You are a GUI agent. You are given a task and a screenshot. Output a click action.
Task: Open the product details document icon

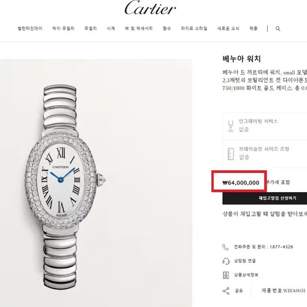coord(226,275)
